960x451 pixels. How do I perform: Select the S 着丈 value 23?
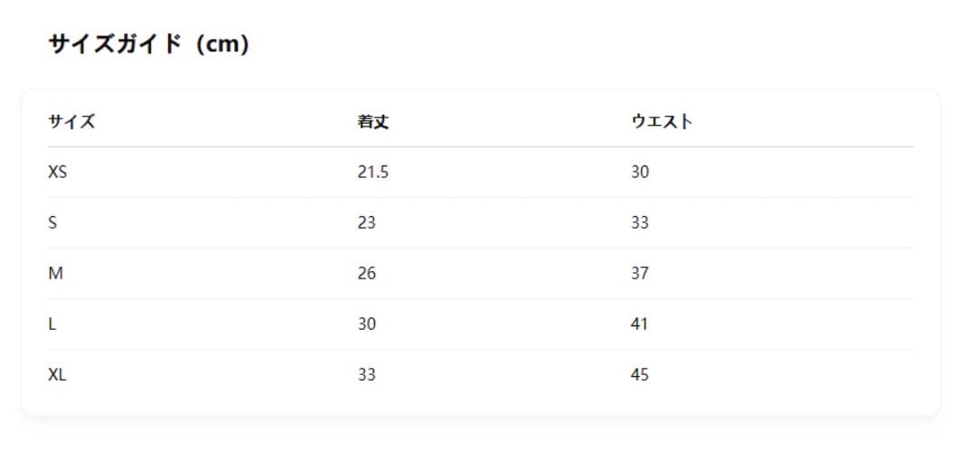coord(366,222)
